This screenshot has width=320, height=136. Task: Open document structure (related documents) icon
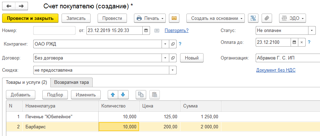click(253, 18)
